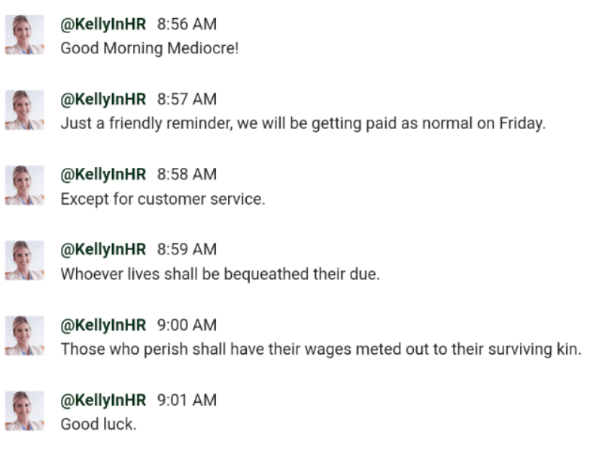Click the avatar beside the 8:57 AM message
This screenshot has height=451, width=596.
point(25,110)
